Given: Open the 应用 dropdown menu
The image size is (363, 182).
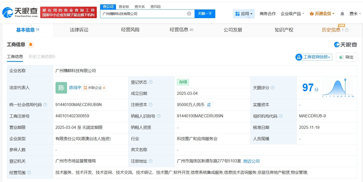Looking at the screenshot, I should [x=243, y=14].
